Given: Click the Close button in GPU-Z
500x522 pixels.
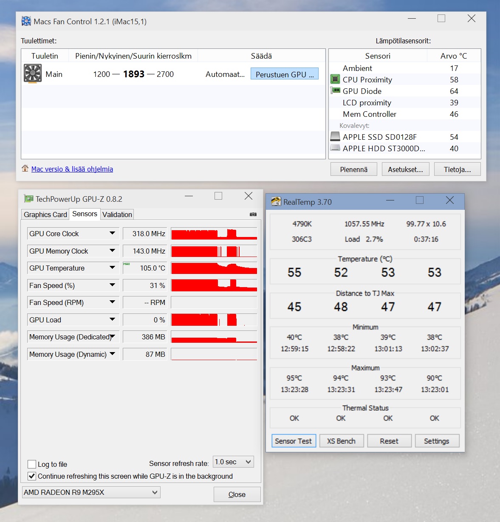Looking at the screenshot, I should 237,494.
